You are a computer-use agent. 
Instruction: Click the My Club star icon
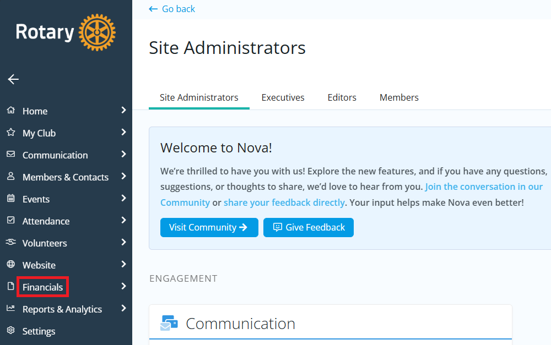10,133
